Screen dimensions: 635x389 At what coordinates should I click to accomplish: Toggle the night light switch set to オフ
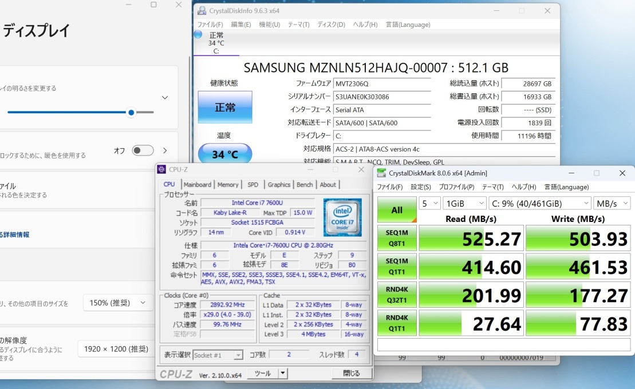[143, 150]
